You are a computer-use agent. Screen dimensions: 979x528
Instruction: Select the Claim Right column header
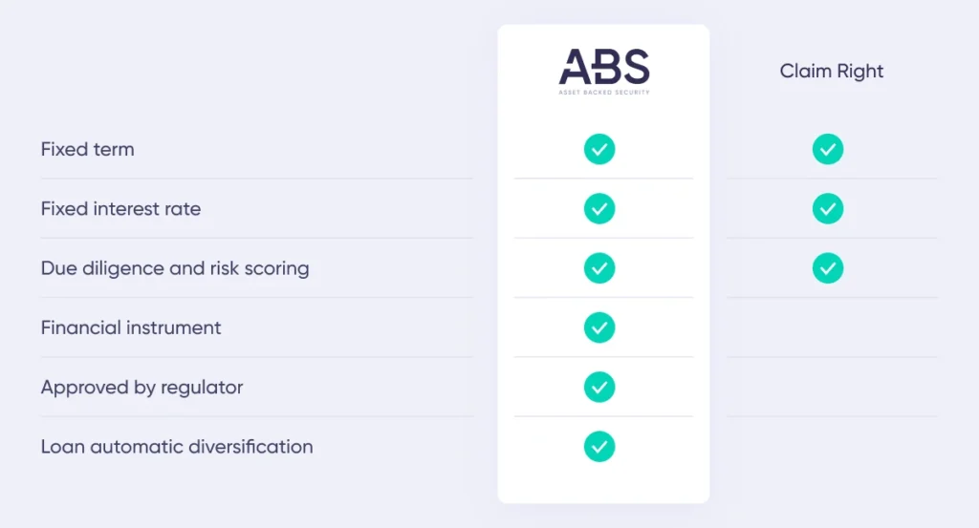click(x=832, y=72)
